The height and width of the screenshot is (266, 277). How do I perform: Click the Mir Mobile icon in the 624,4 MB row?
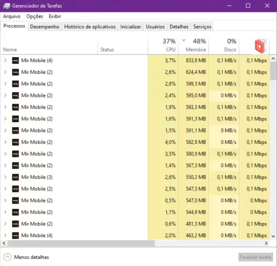coord(15,72)
